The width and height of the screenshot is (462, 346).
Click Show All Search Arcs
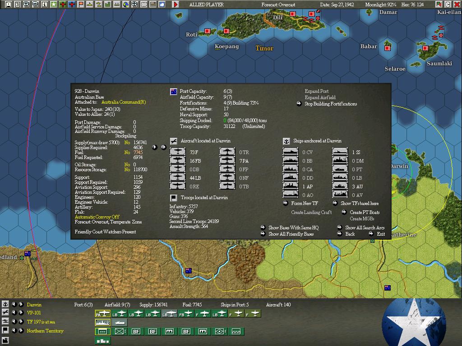pyautogui.click(x=365, y=228)
